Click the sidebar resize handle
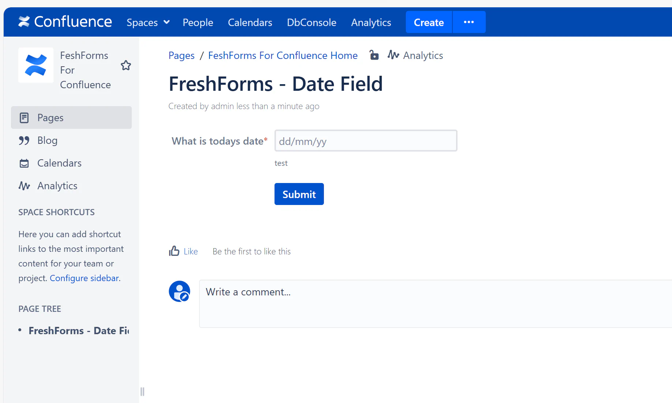Screen dimensions: 672x403 pos(142,392)
